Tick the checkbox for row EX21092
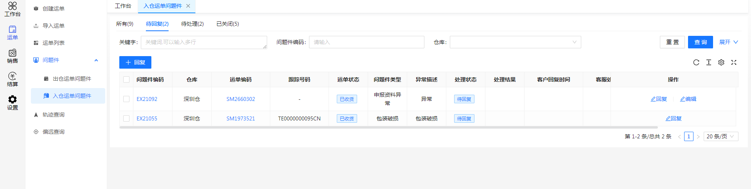 pos(126,99)
